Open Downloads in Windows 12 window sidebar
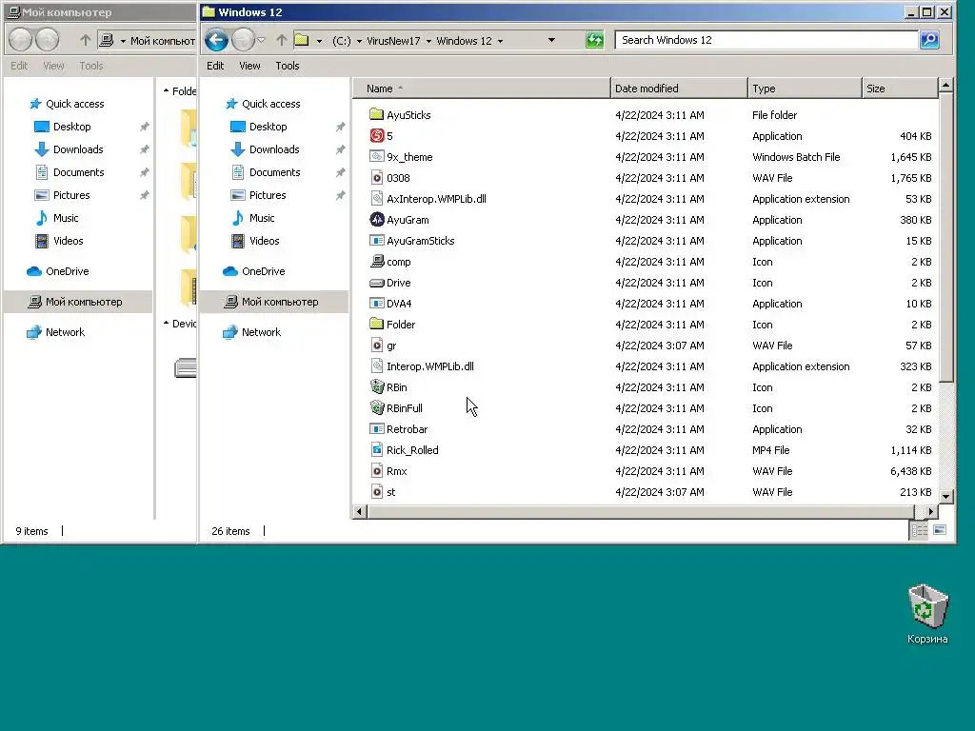 pos(274,149)
